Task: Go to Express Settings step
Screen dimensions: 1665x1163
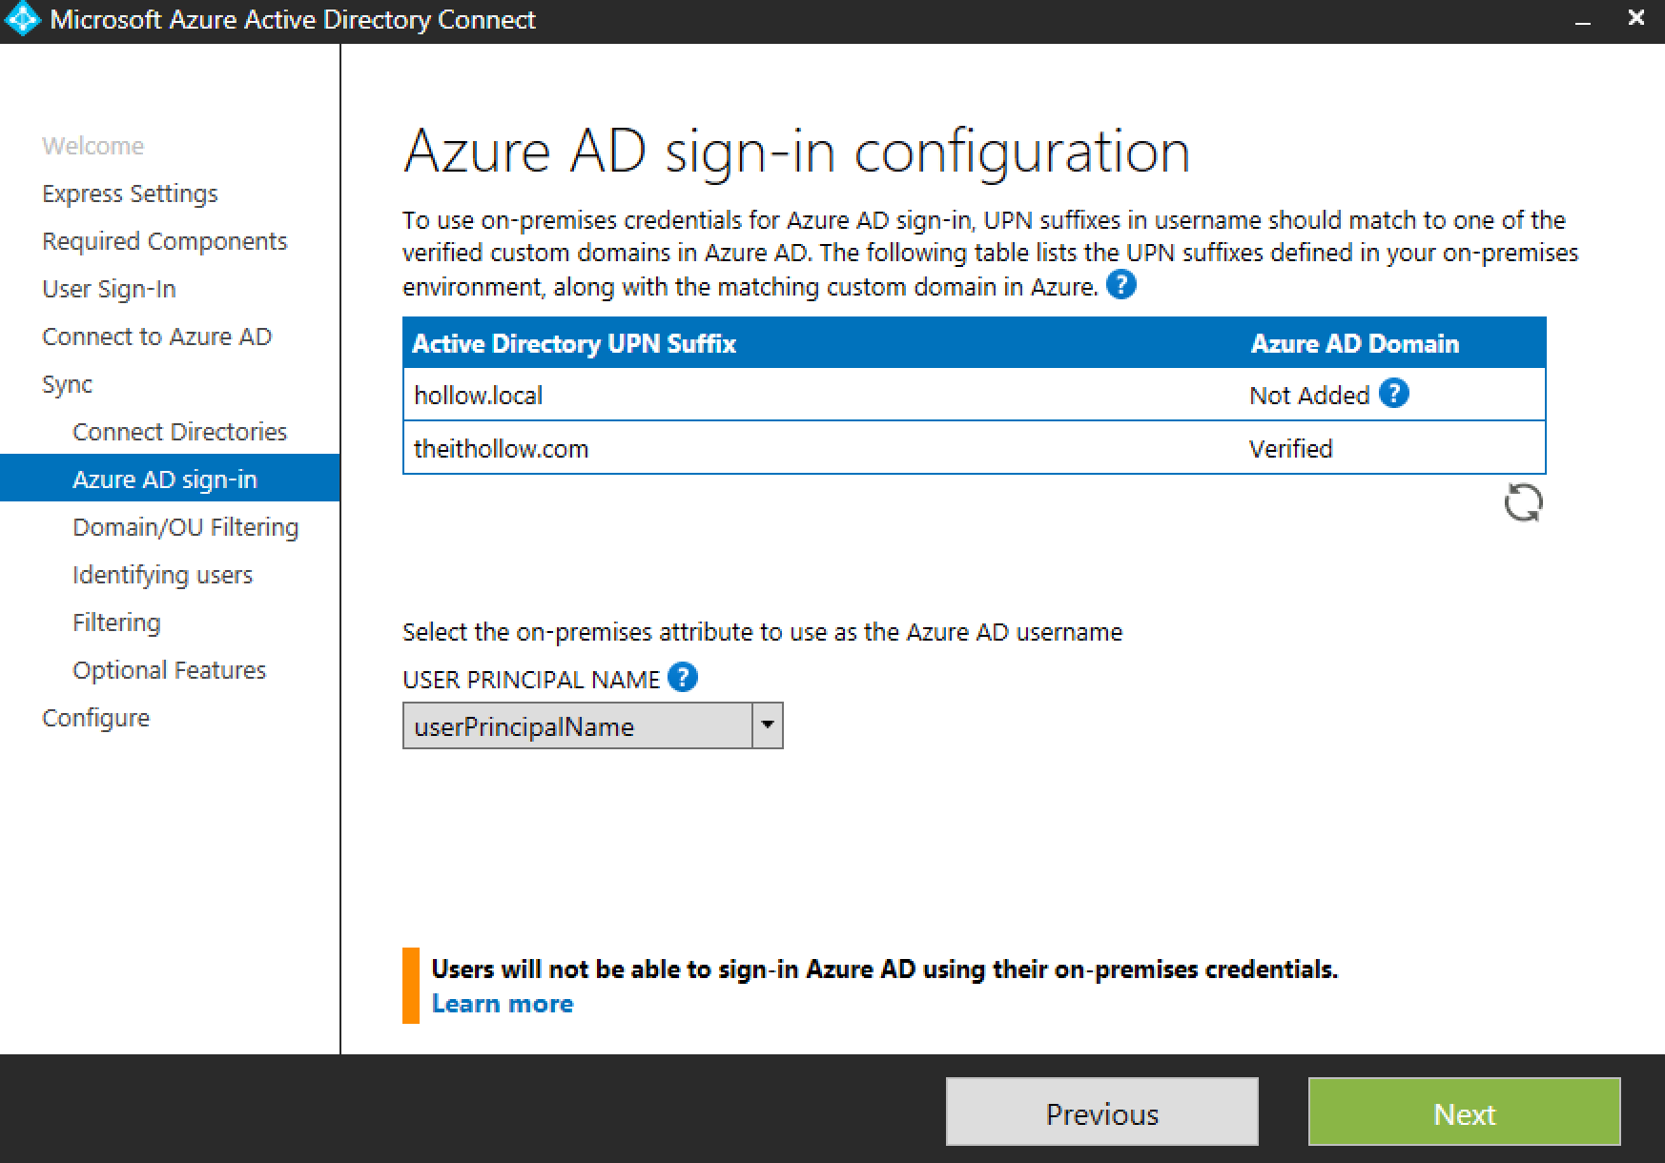Action: pos(130,194)
